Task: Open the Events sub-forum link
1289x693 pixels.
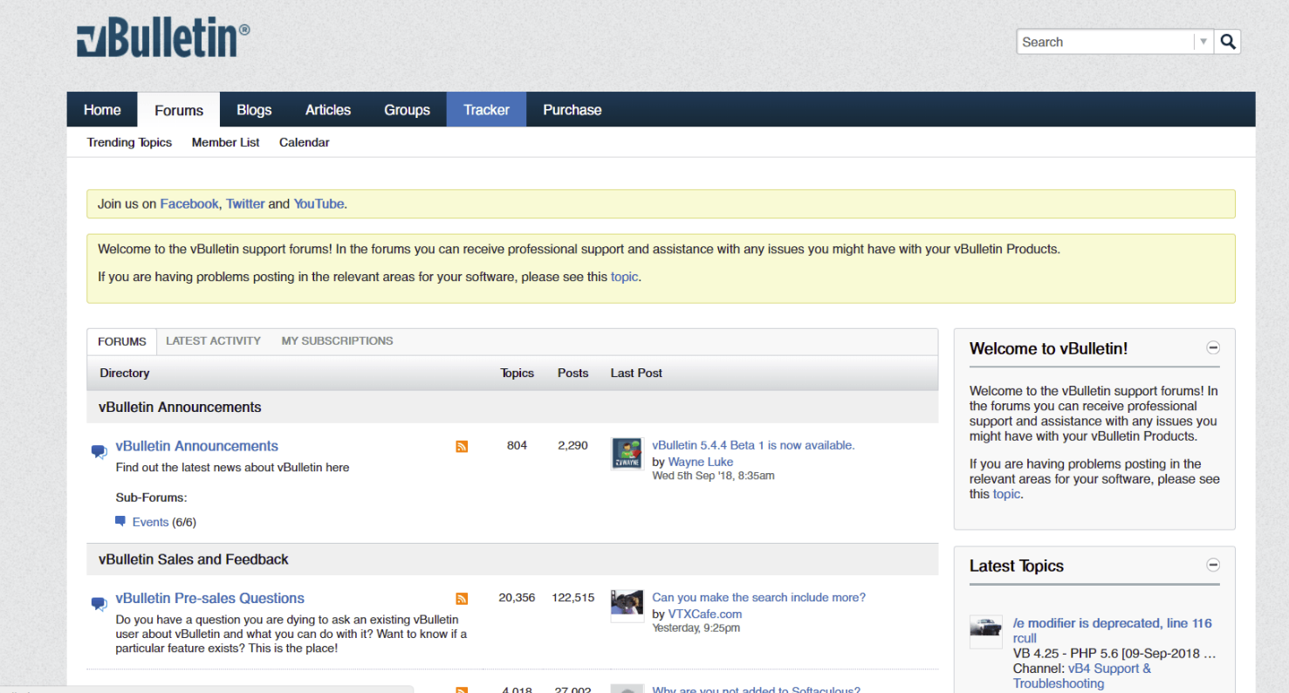Action: tap(150, 522)
